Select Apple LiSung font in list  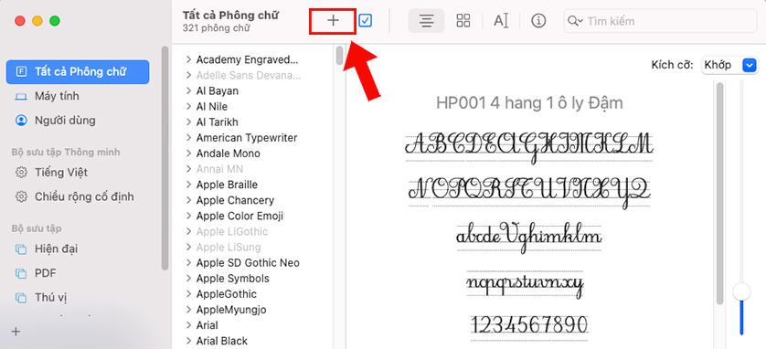[229, 247]
